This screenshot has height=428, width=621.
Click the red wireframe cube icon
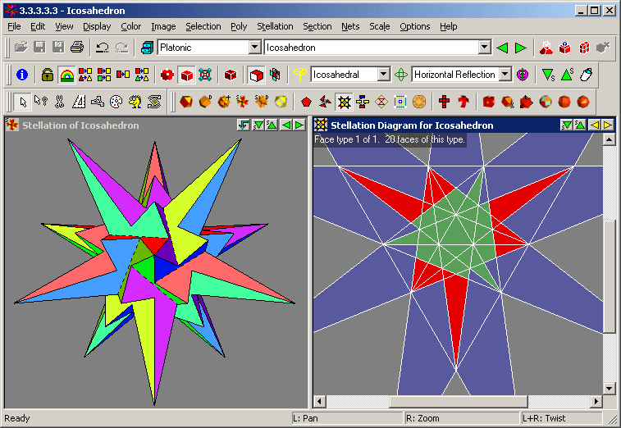[231, 75]
